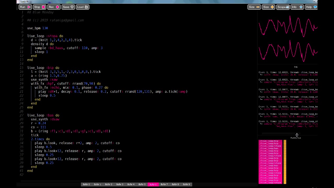Click the 'play b.look, release: r*2' line
The width and height of the screenshot is (334, 188).
click(x=77, y=143)
